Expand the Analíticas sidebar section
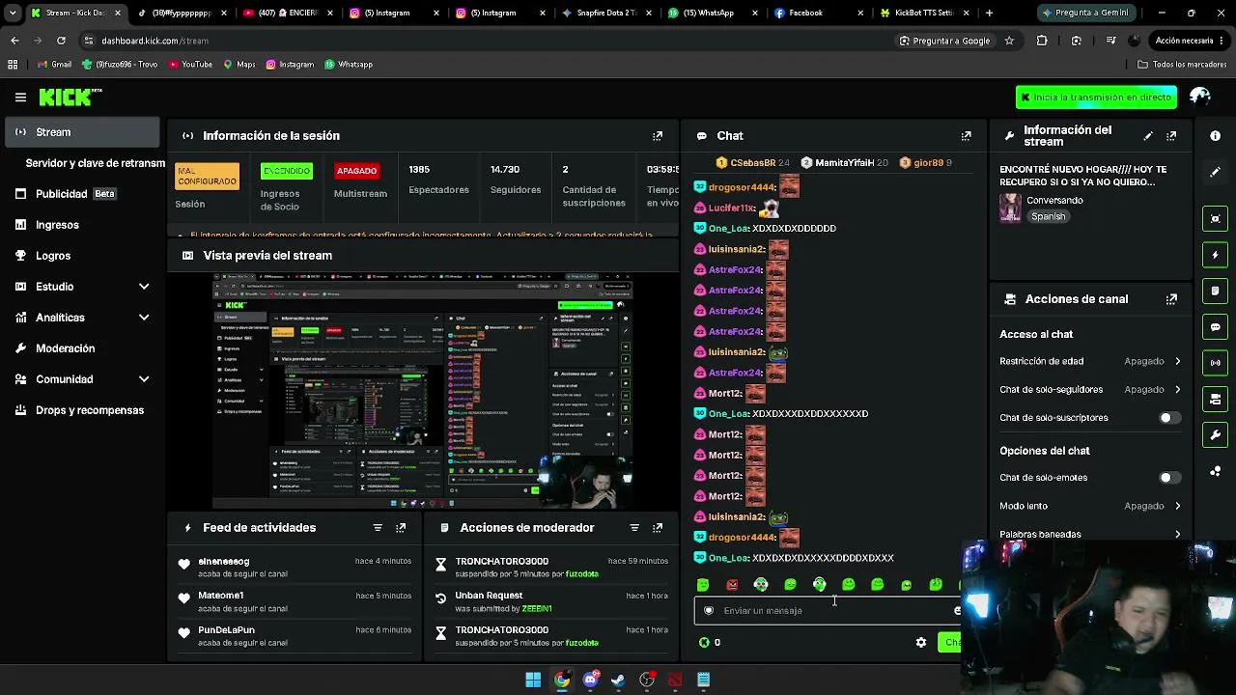This screenshot has width=1236, height=695. (x=82, y=318)
